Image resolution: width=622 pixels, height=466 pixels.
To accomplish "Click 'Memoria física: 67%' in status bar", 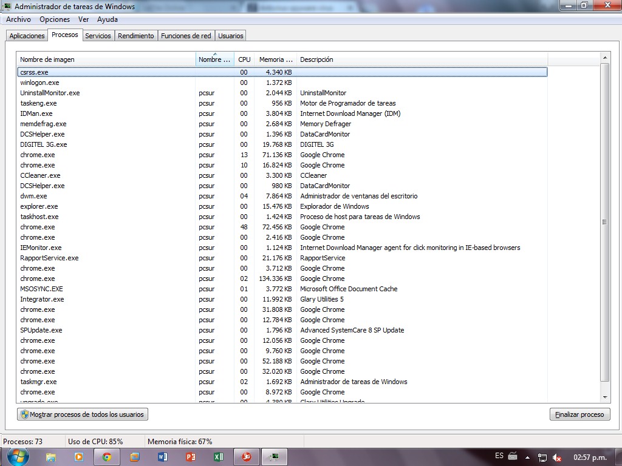I will (180, 442).
